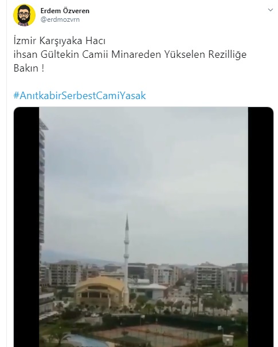278x347 pixels.
Task: Play the embedded mosque video
Action: pyautogui.click(x=143, y=227)
